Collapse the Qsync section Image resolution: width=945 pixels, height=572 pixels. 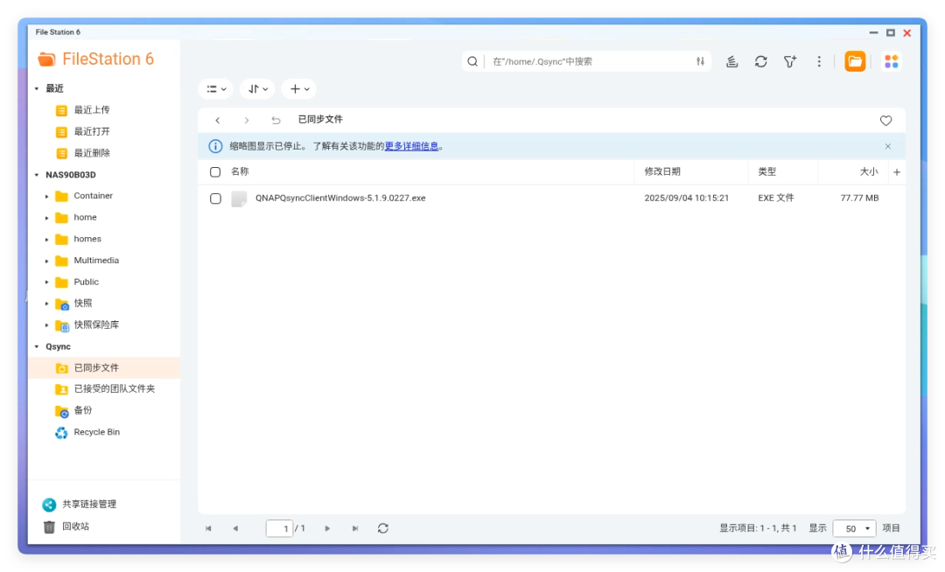(x=37, y=347)
